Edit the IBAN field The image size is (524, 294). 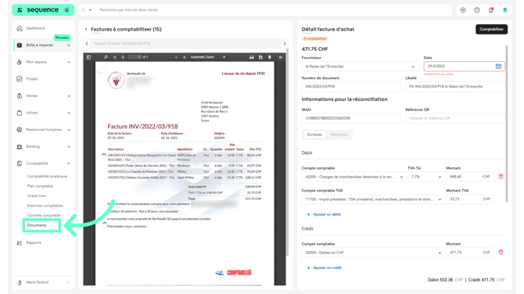click(351, 118)
